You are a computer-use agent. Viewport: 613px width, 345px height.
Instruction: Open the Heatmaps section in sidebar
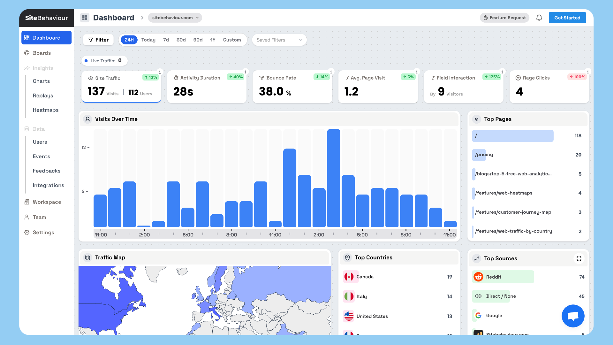(45, 110)
